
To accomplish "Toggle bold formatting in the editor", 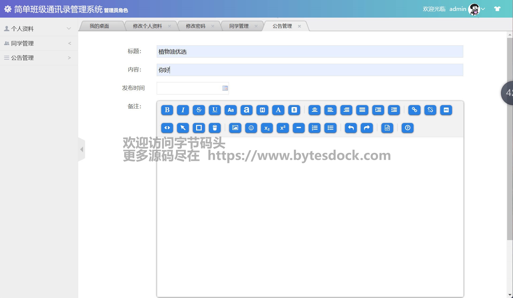I will [167, 110].
